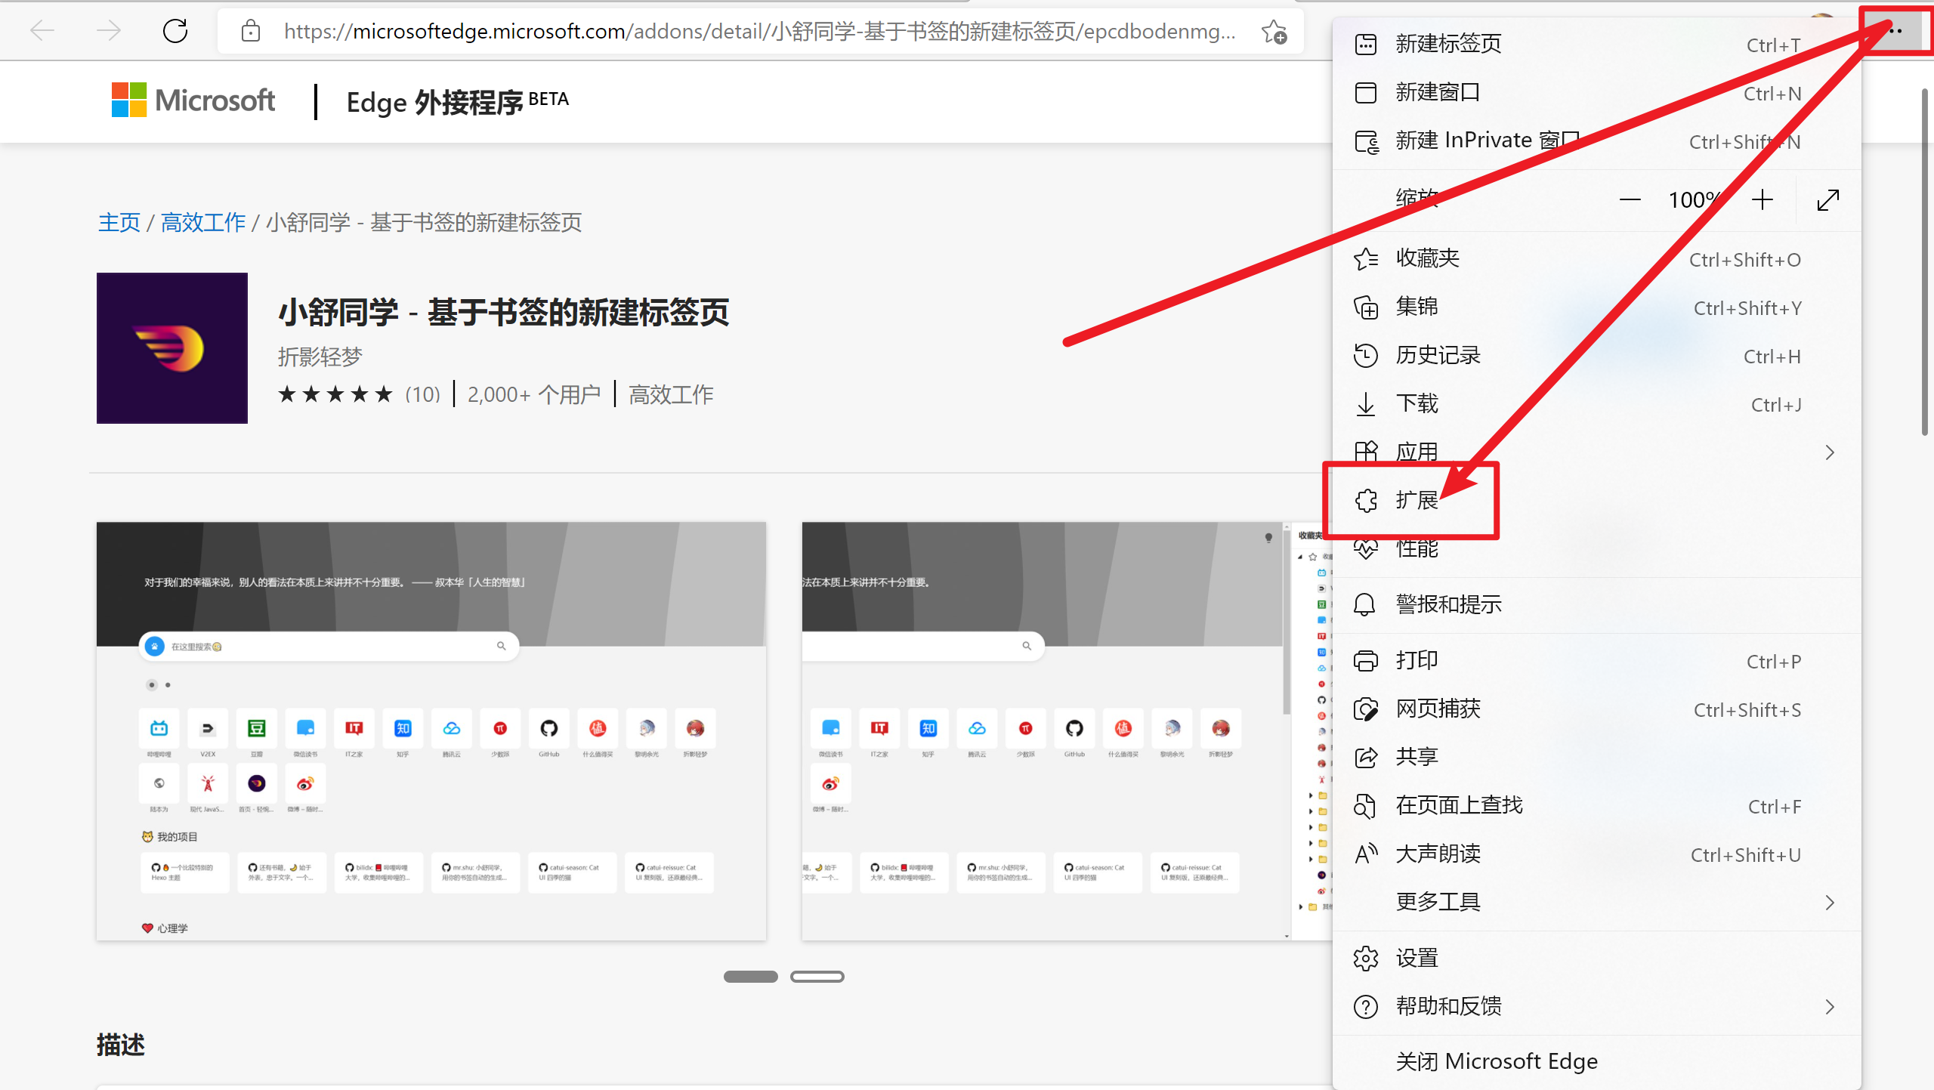Click the add-to-favorites star icon
The width and height of the screenshot is (1934, 1090).
point(1274,32)
